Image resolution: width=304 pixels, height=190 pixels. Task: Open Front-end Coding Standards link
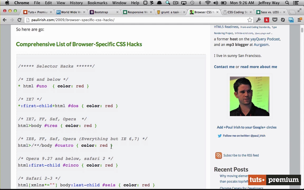tap(255, 27)
